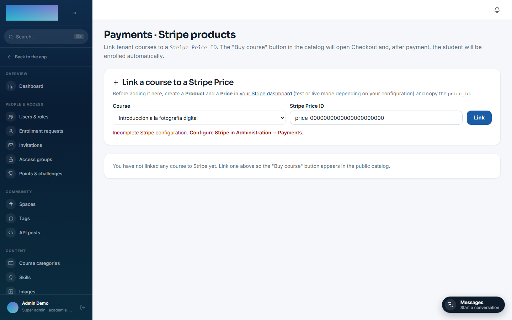Image resolution: width=512 pixels, height=320 pixels.
Task: Click the Payments · Stripe products heading
Action: click(170, 34)
